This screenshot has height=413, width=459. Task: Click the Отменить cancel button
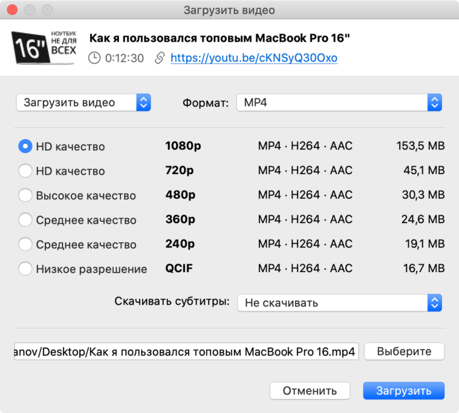click(310, 391)
